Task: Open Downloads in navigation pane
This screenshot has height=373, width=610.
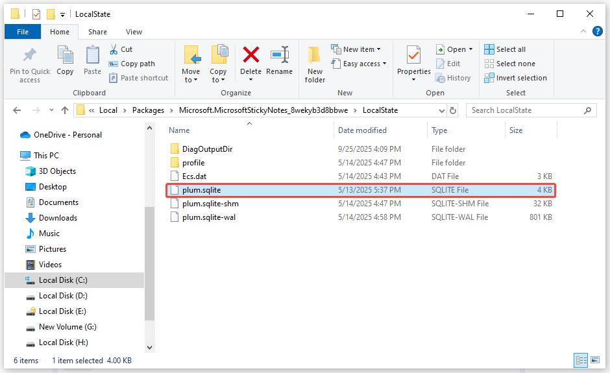Action: click(x=58, y=218)
